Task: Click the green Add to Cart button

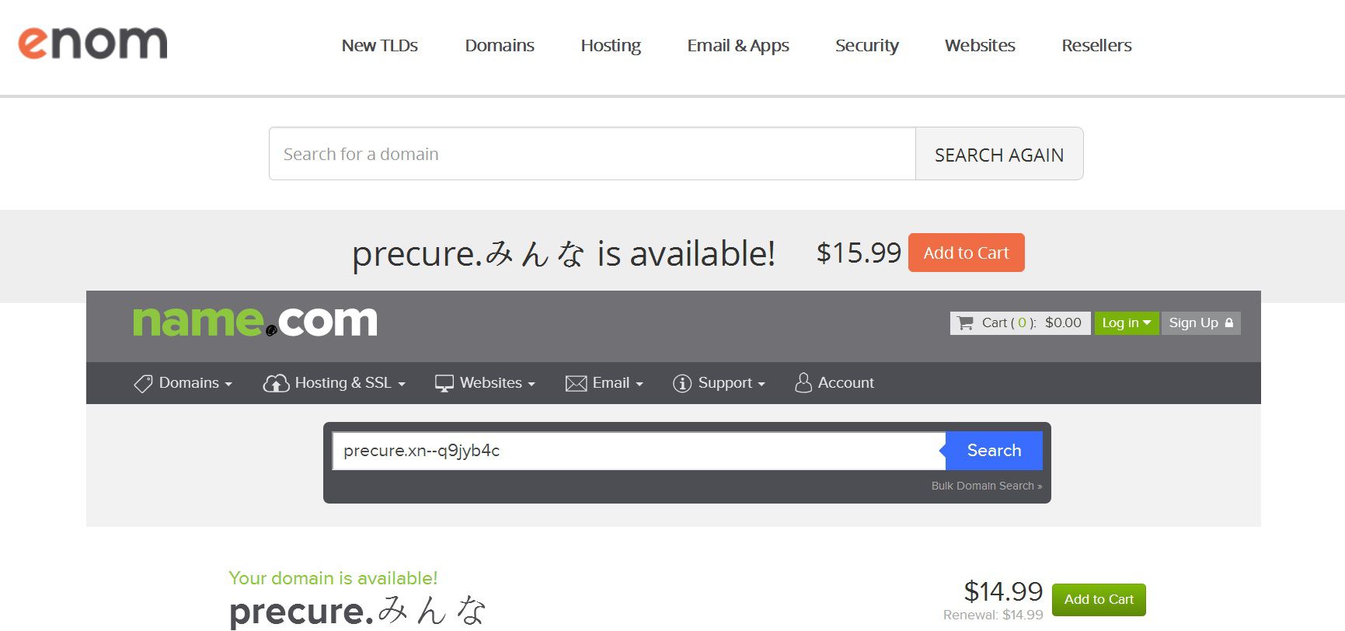Action: (1098, 599)
